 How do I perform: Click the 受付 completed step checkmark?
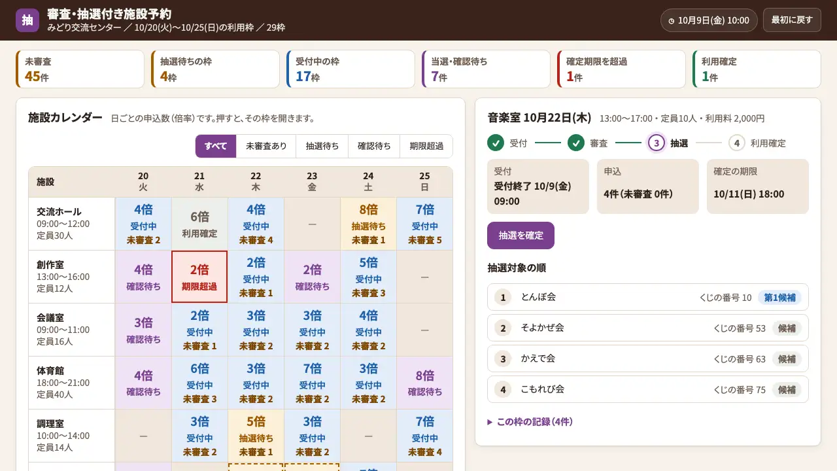(x=496, y=143)
